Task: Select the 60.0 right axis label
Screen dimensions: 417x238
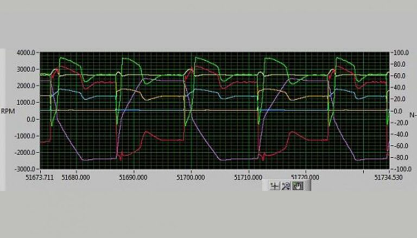Action: click(x=401, y=76)
